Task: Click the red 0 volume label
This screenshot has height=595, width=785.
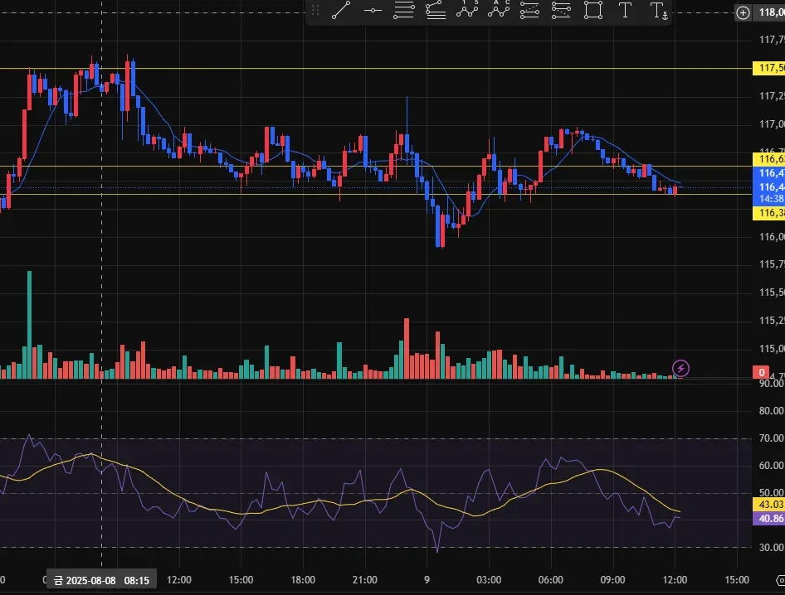Action: click(x=761, y=372)
